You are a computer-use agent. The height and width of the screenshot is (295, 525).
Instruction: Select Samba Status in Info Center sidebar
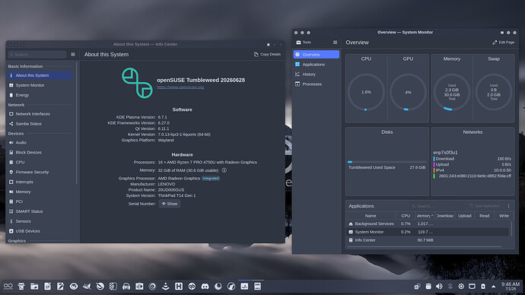(40, 124)
